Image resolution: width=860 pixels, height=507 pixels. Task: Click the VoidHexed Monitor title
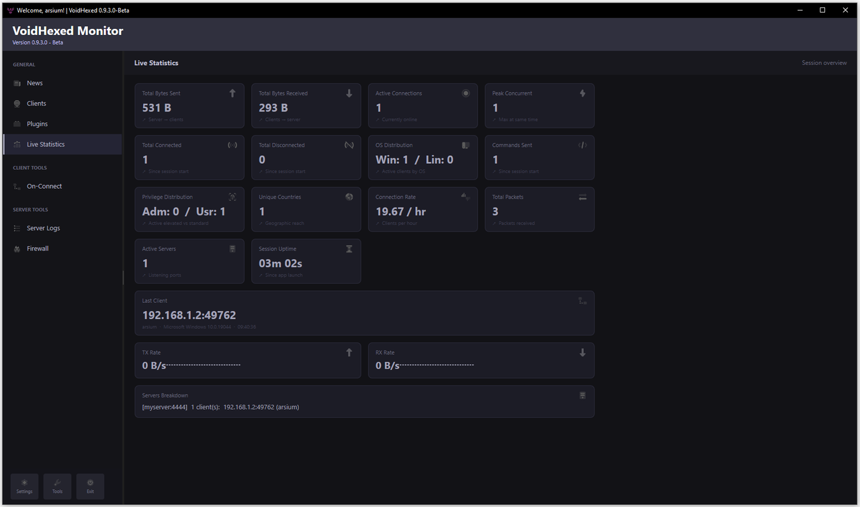coord(68,31)
